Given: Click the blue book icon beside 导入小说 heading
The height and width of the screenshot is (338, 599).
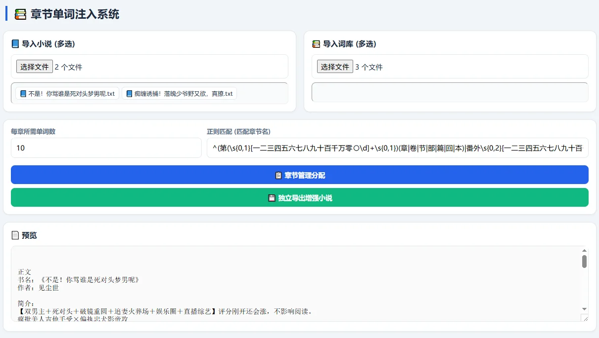Looking at the screenshot, I should point(15,44).
